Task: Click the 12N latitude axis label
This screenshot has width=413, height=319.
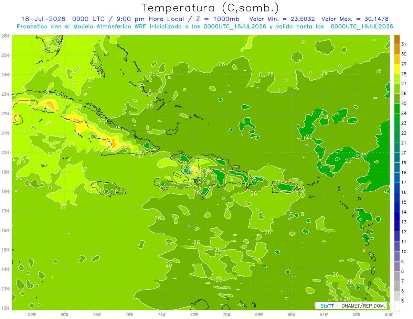Action: click(x=5, y=308)
